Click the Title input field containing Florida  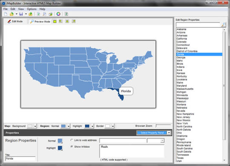[20, 159]
